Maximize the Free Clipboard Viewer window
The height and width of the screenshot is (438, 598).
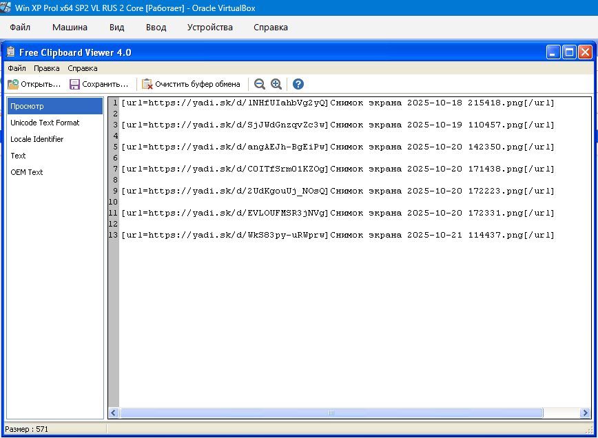pos(569,52)
